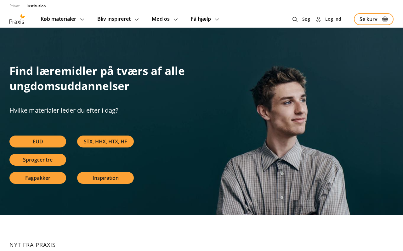Expand the Køb materialer chevron
403x251 pixels.
pos(82,19)
